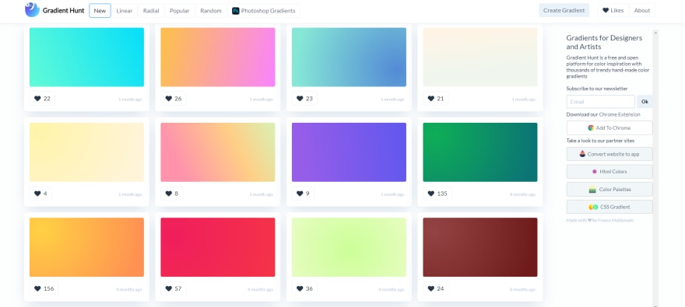Like the gradient with 36 likes
Image resolution: width=685 pixels, height=307 pixels.
[x=304, y=288]
